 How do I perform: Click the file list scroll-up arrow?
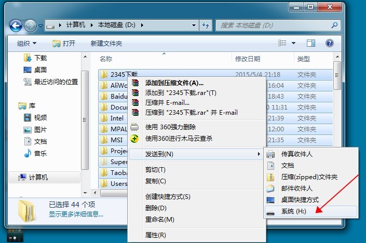[x=337, y=57]
